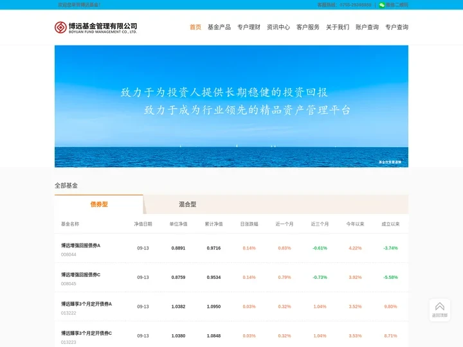The height and width of the screenshot is (347, 463).
Task: Click the 微信二维码 link text
Action: [x=397, y=5]
